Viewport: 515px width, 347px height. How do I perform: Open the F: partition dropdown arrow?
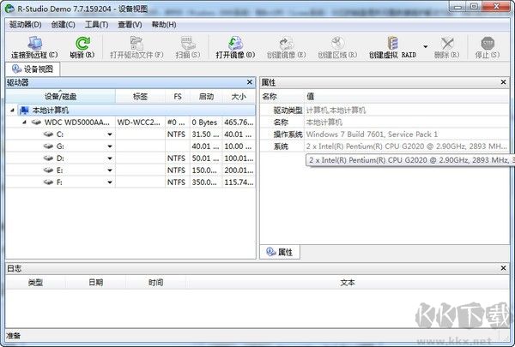[110, 182]
